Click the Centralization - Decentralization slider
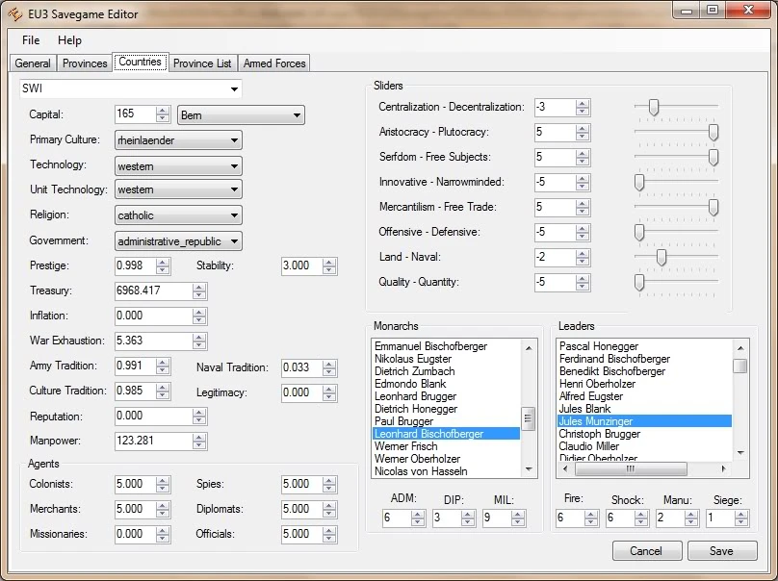Image resolution: width=778 pixels, height=581 pixels. coord(654,107)
